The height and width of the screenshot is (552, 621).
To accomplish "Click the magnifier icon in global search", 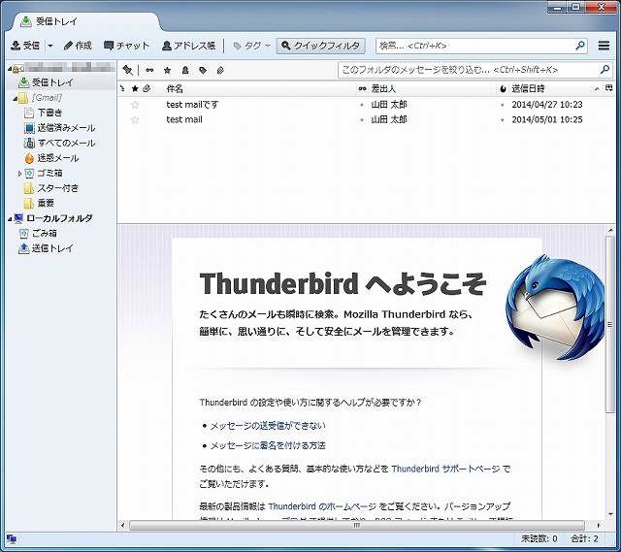I will tap(580, 46).
